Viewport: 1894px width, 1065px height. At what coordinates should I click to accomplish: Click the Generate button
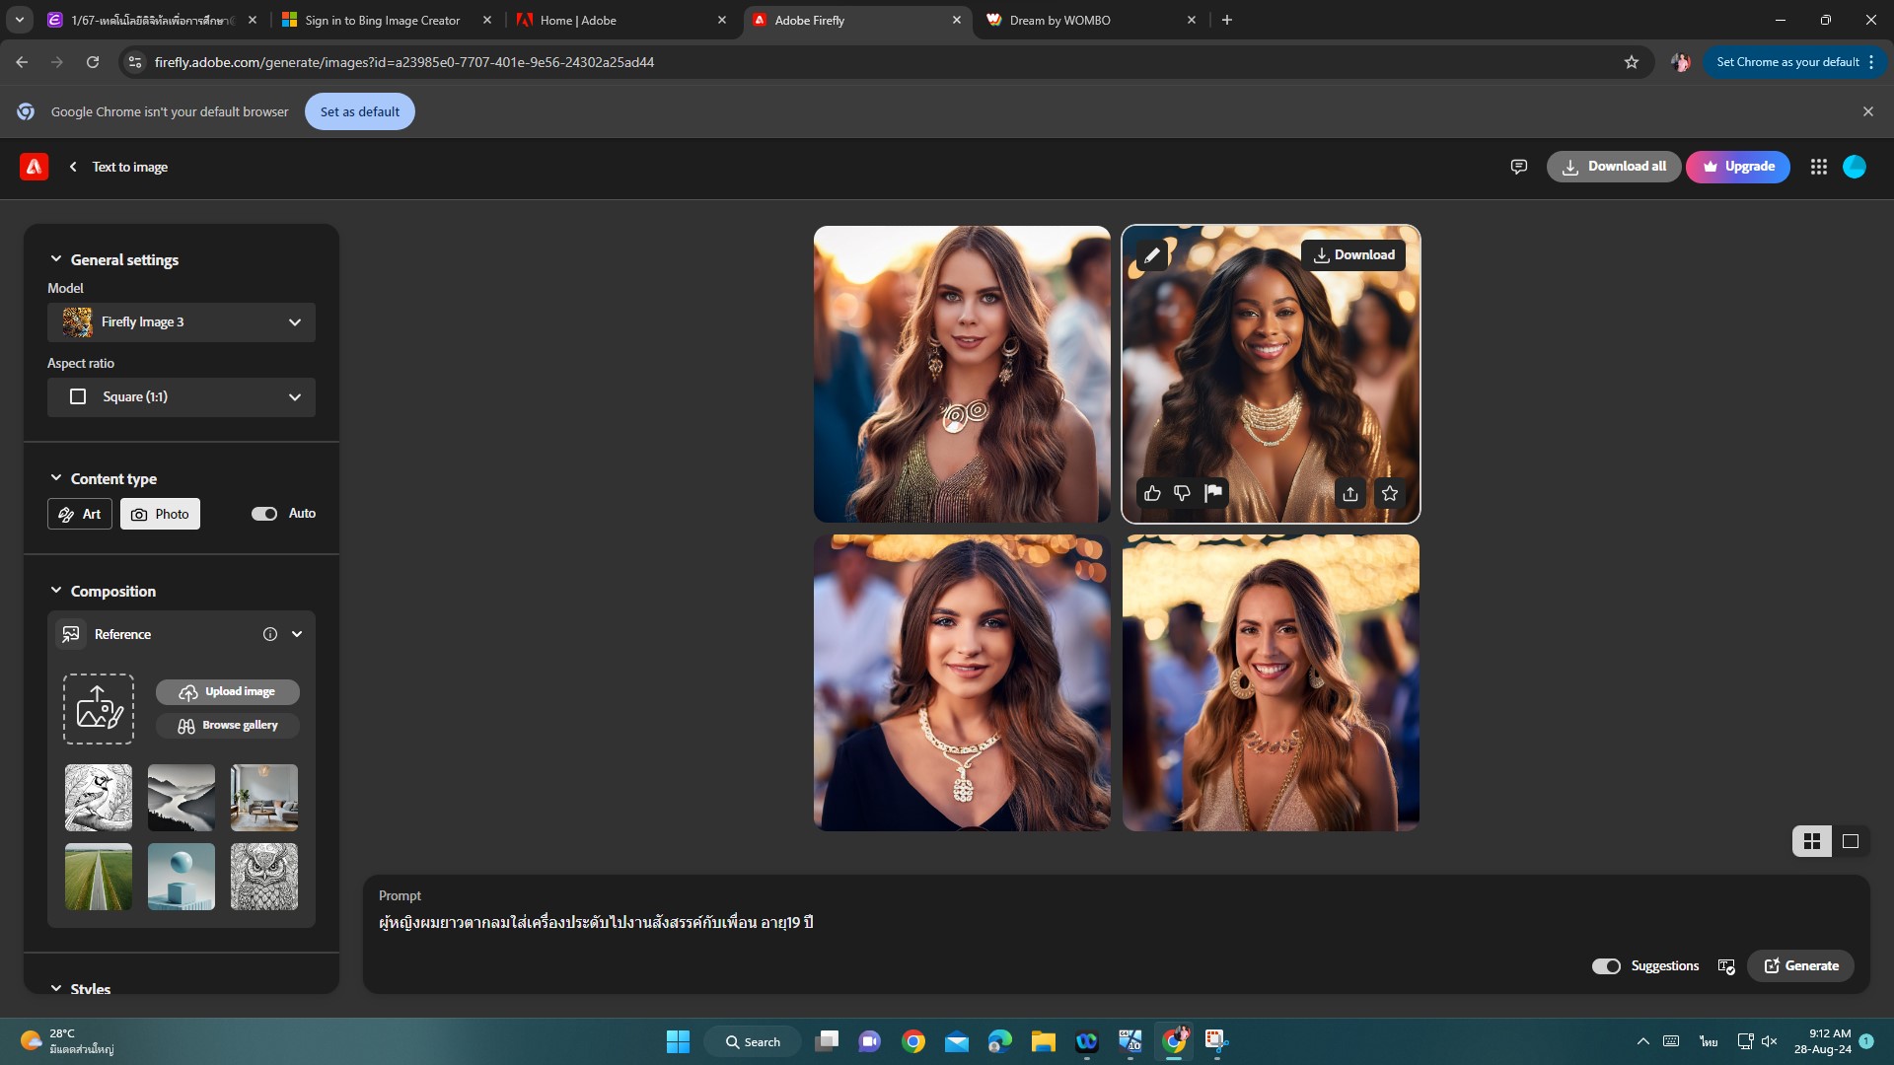click(1800, 966)
